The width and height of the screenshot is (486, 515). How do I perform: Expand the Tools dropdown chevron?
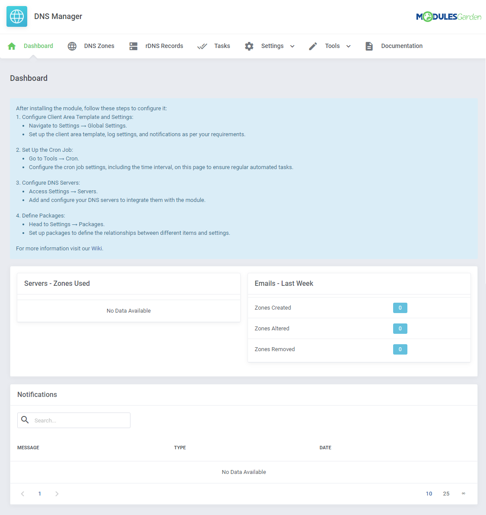[349, 46]
